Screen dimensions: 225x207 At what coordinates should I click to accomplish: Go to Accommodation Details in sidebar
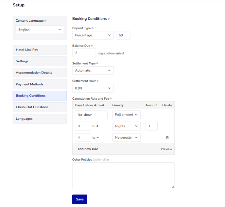(x=40, y=73)
